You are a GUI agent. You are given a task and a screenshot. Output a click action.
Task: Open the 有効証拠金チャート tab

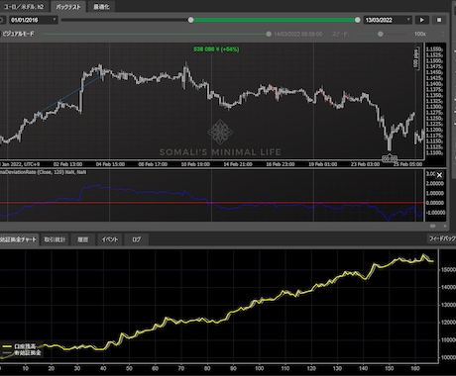19,239
